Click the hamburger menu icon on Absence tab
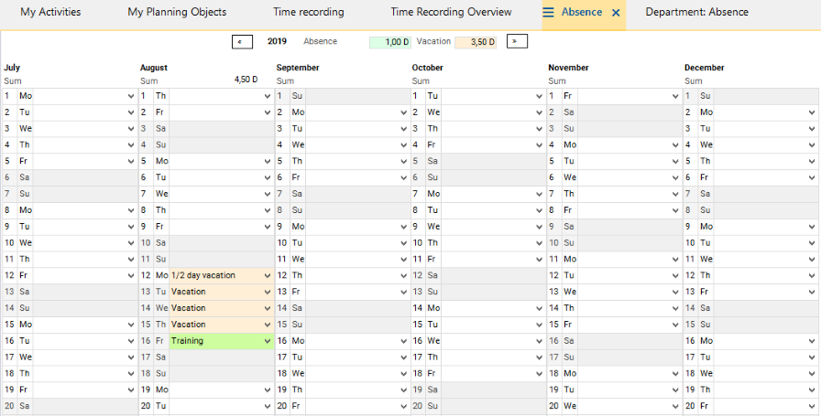 click(548, 12)
